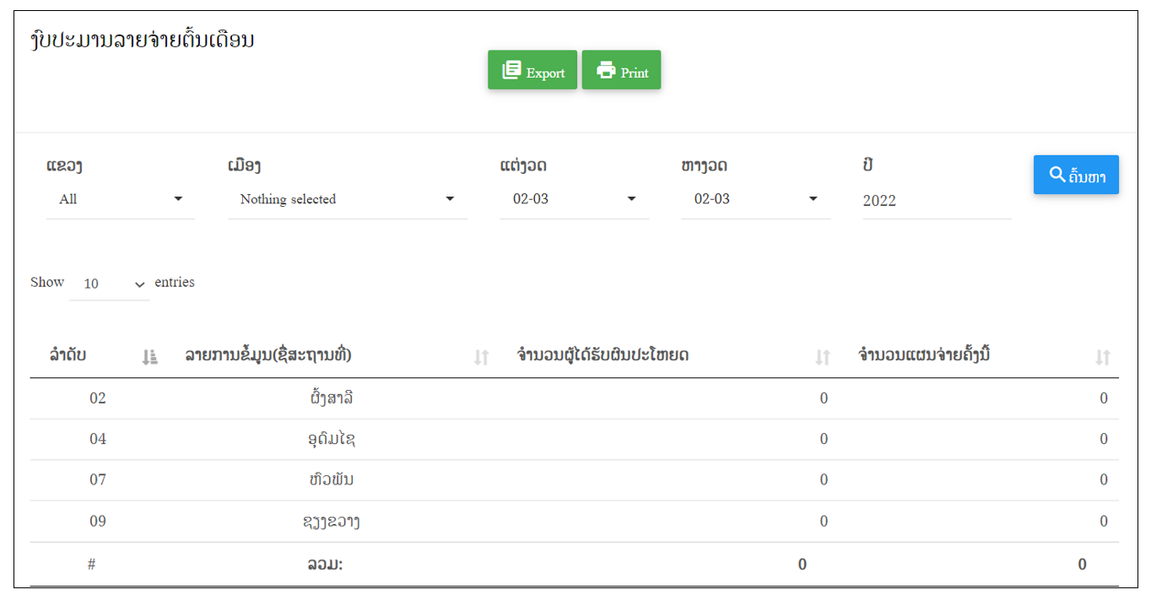Image resolution: width=1151 pixels, height=595 pixels.
Task: Click the table row numbered 04
Action: pos(575,439)
